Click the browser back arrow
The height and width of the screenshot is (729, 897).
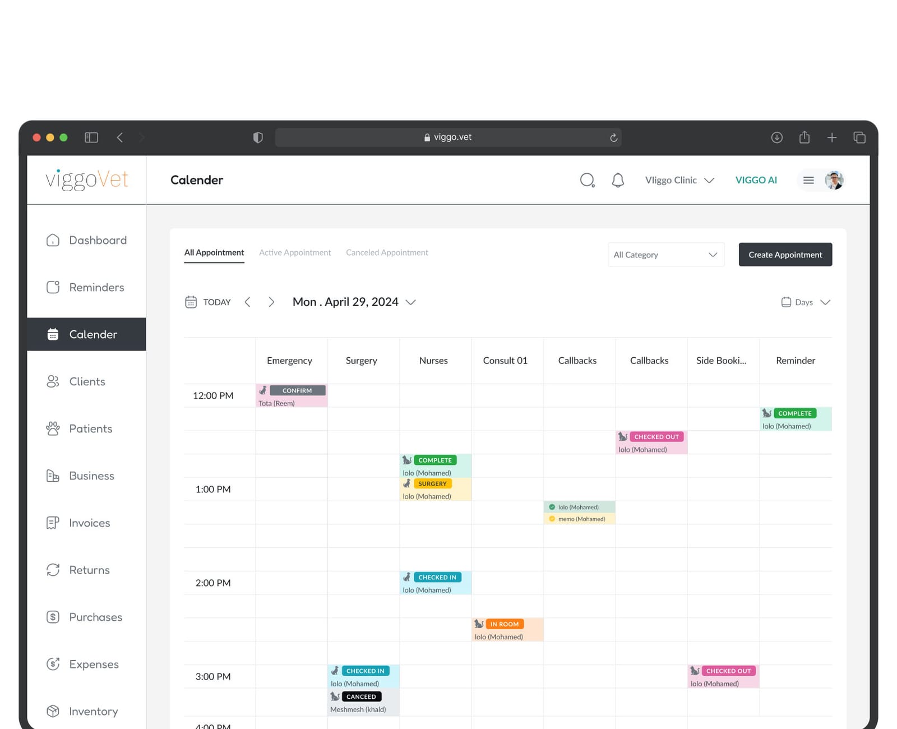pos(119,137)
